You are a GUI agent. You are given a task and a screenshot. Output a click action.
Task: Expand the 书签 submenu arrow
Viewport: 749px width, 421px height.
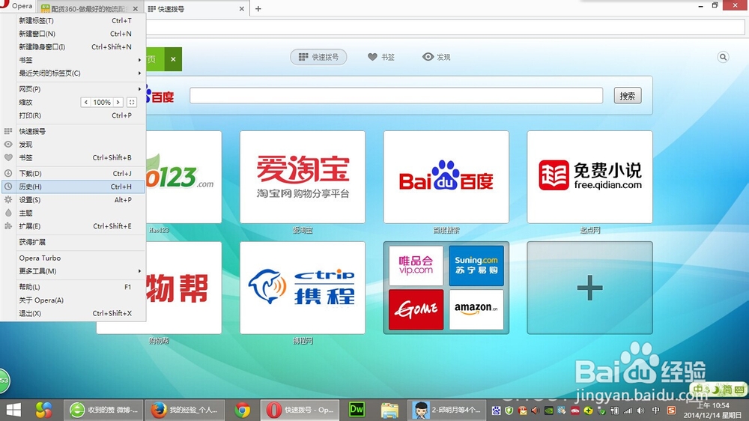[139, 60]
